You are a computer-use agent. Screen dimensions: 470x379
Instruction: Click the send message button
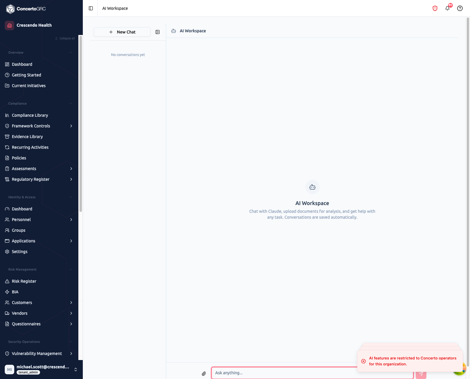tap(421, 374)
